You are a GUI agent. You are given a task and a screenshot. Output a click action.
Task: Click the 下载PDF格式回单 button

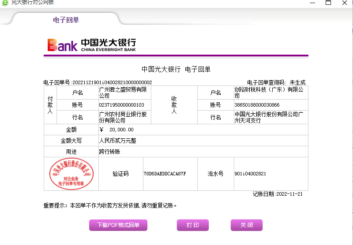(118, 225)
